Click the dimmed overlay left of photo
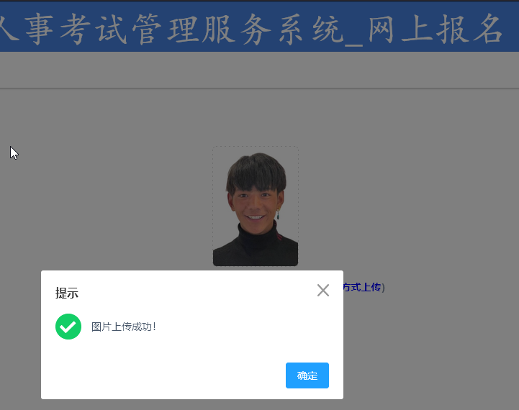This screenshot has height=410, width=519. tap(109, 205)
